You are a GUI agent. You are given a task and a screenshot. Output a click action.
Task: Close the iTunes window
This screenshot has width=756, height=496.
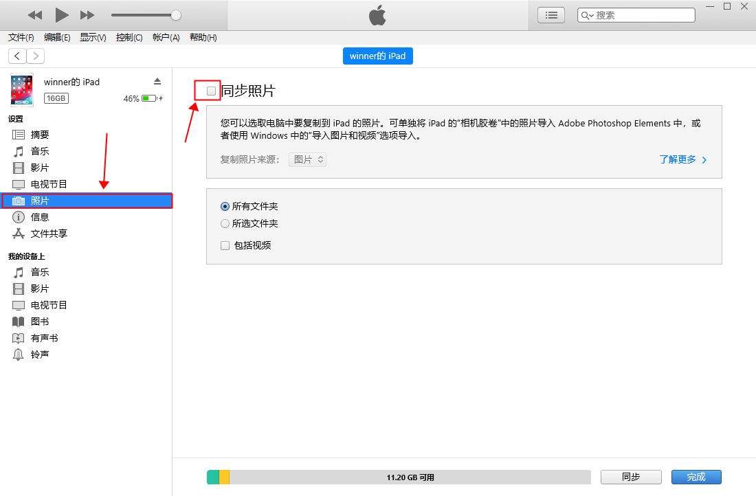pyautogui.click(x=744, y=7)
